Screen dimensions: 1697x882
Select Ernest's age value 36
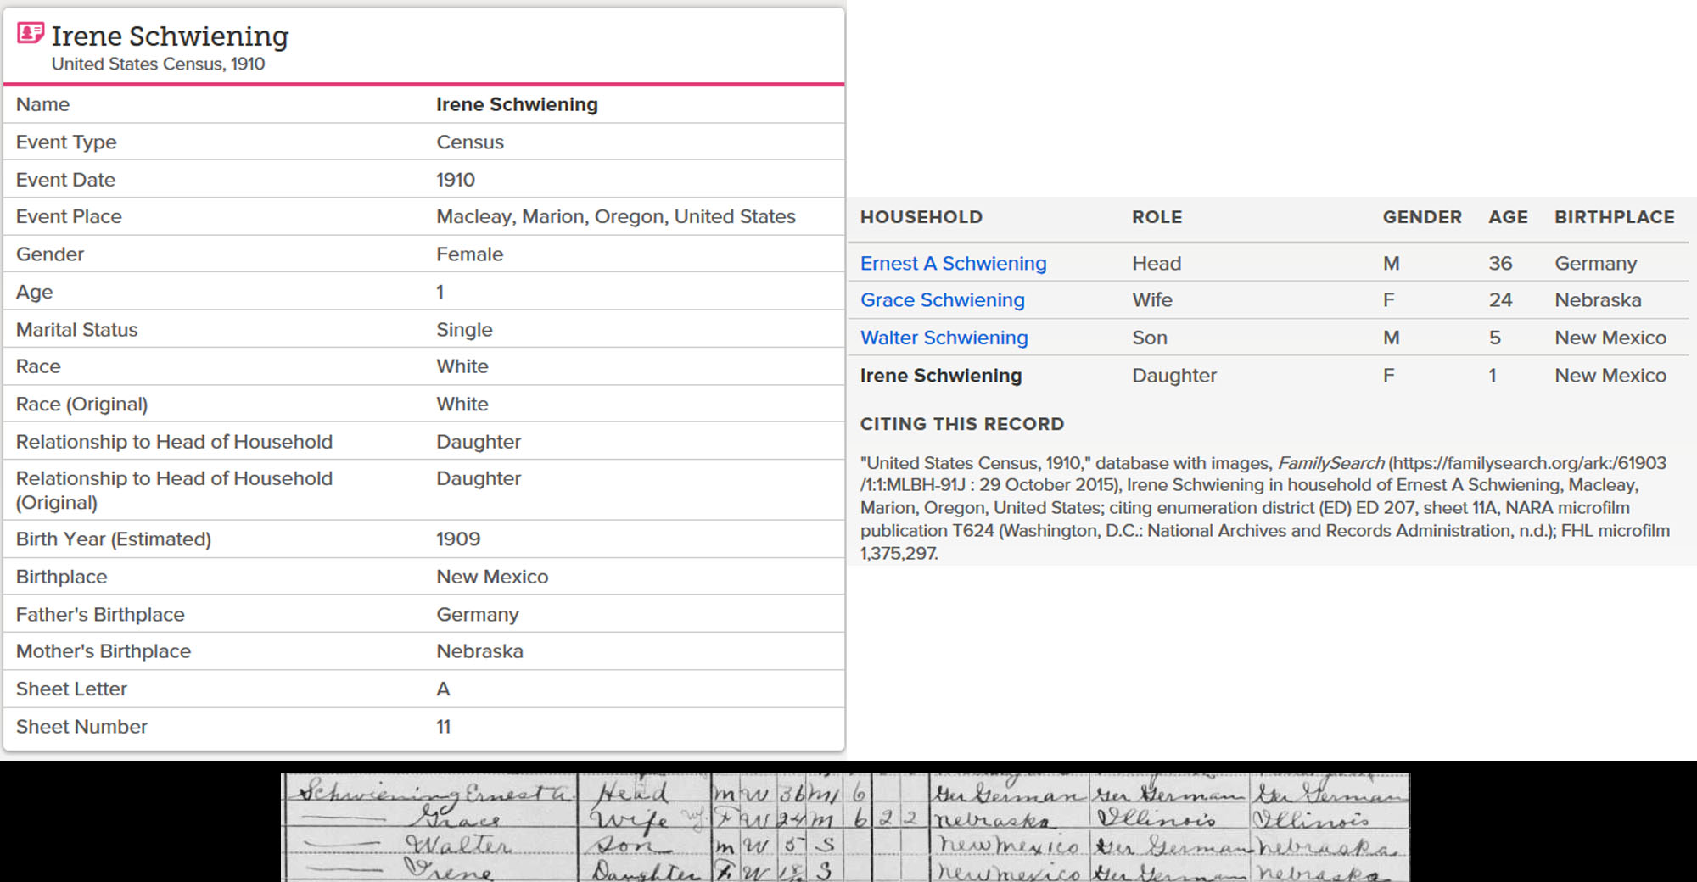click(1500, 263)
